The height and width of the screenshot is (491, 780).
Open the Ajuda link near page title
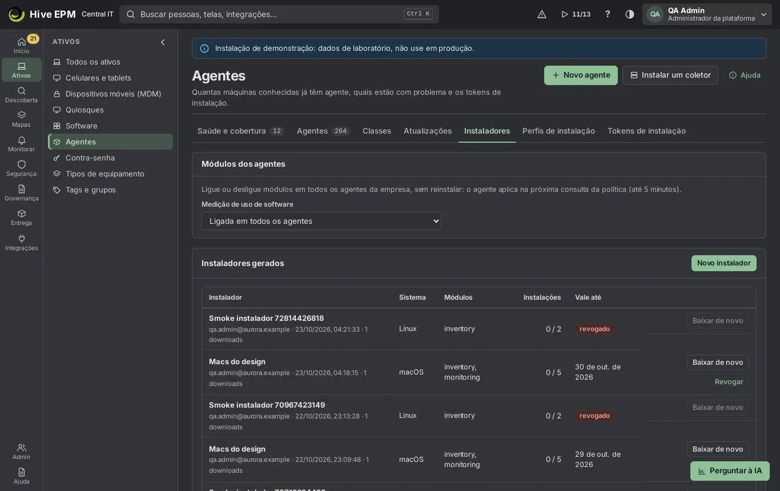pyautogui.click(x=745, y=75)
